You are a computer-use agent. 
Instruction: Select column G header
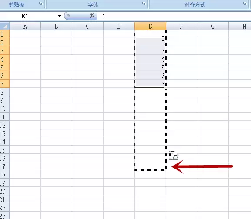tap(213, 26)
